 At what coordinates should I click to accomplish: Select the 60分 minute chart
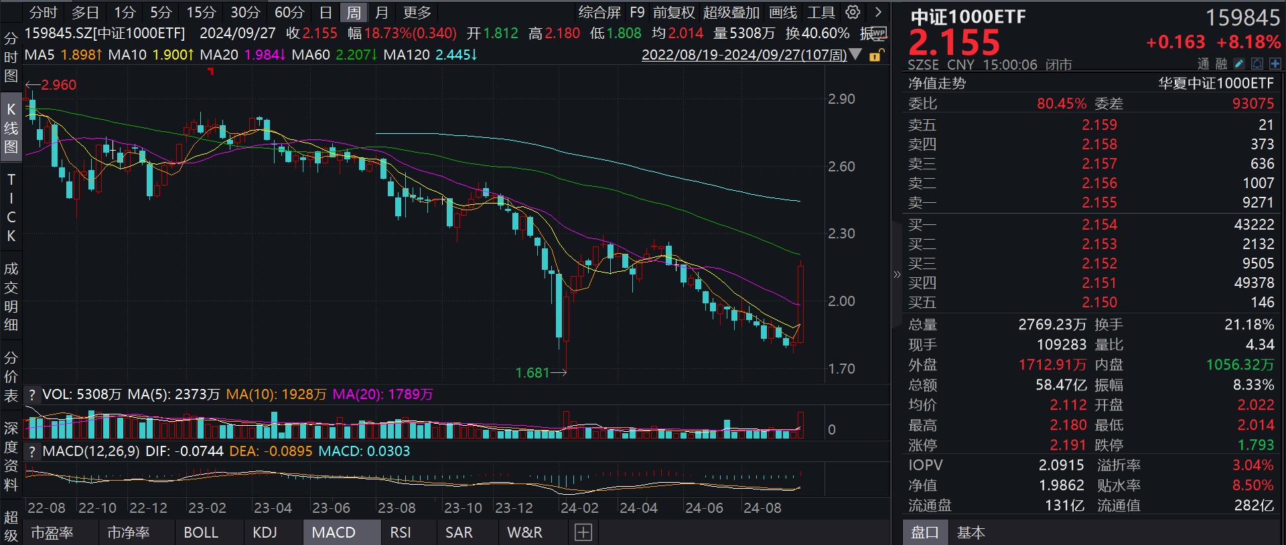click(x=289, y=12)
